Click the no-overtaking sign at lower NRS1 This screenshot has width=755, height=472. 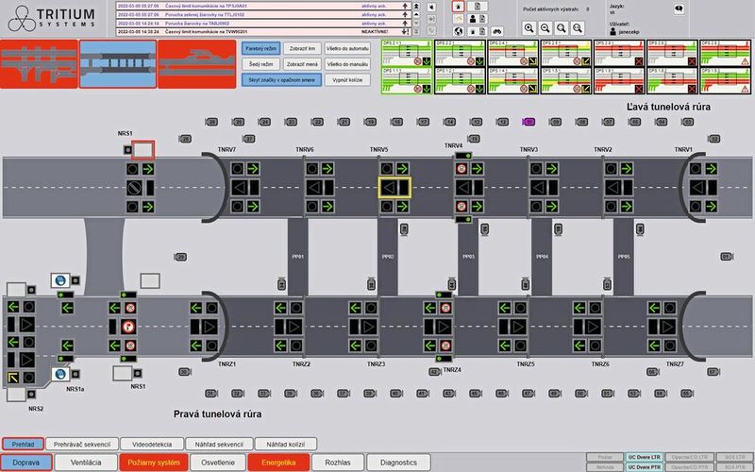click(x=128, y=327)
